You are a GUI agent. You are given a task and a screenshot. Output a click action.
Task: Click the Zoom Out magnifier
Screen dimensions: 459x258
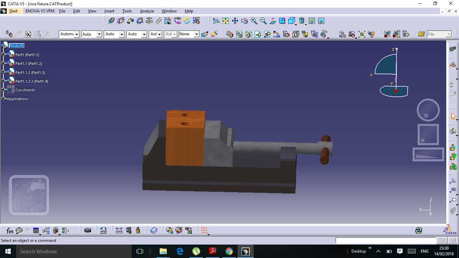(x=263, y=21)
